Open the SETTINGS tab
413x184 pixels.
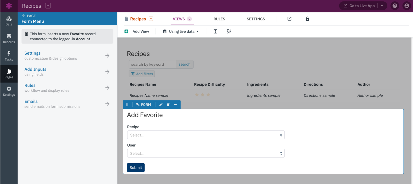click(256, 19)
